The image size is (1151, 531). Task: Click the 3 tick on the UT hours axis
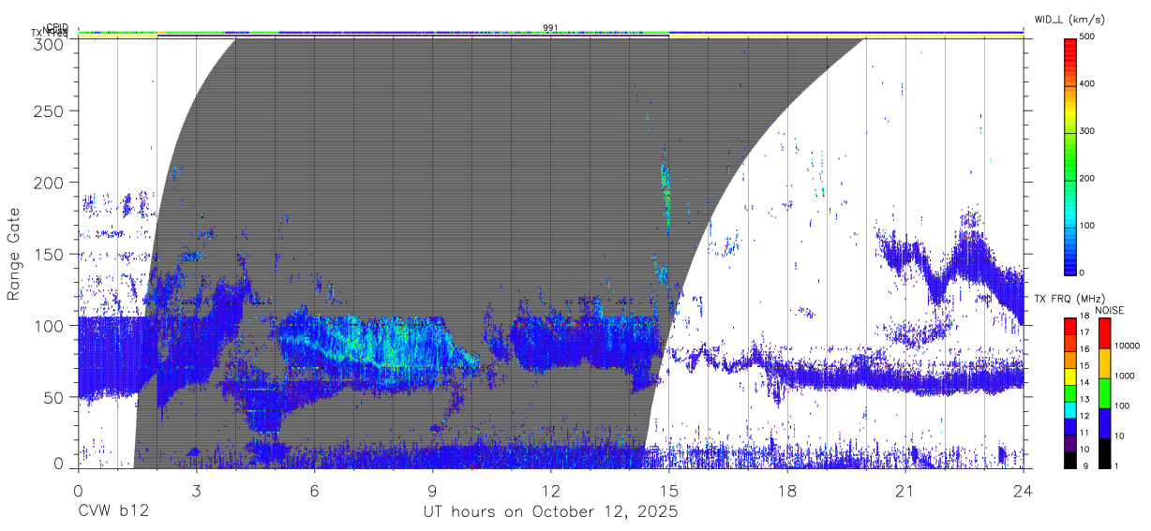point(196,491)
